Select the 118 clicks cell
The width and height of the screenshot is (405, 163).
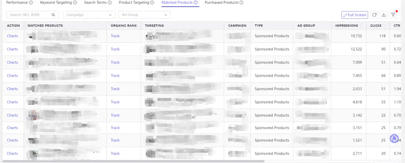378,36
